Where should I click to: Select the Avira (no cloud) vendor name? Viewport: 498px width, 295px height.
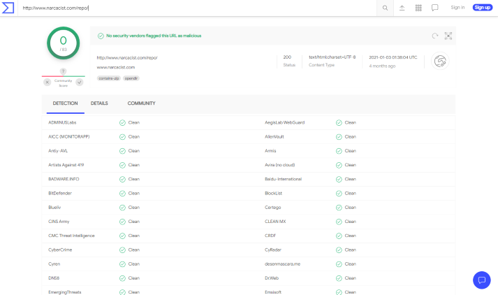pos(280,165)
